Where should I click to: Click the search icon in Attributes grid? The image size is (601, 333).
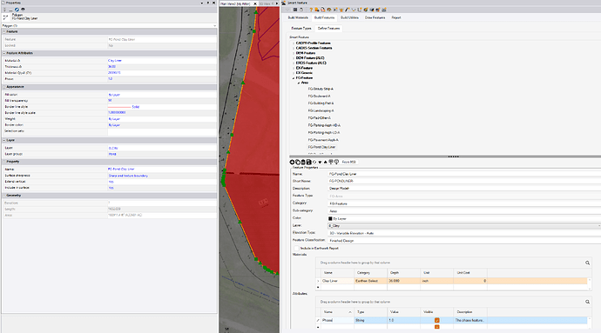click(587, 302)
